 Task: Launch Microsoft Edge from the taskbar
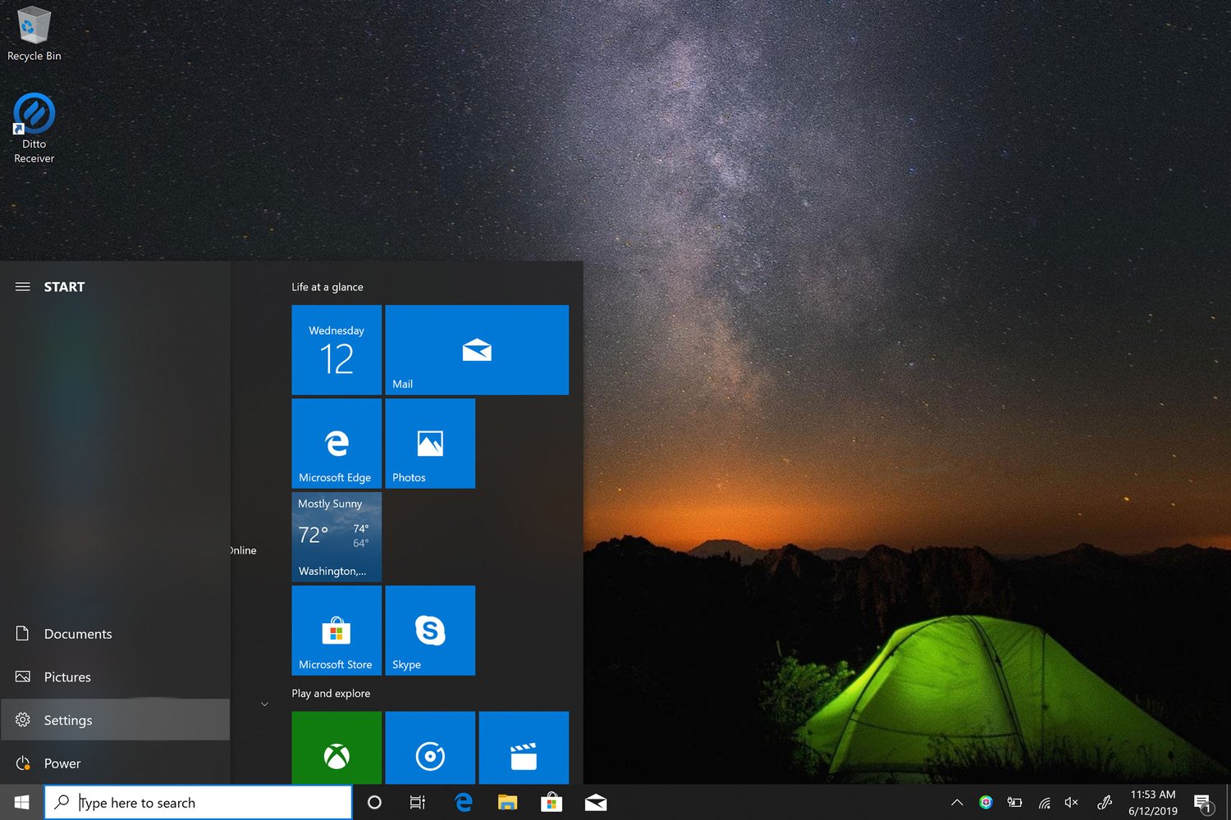pos(463,802)
